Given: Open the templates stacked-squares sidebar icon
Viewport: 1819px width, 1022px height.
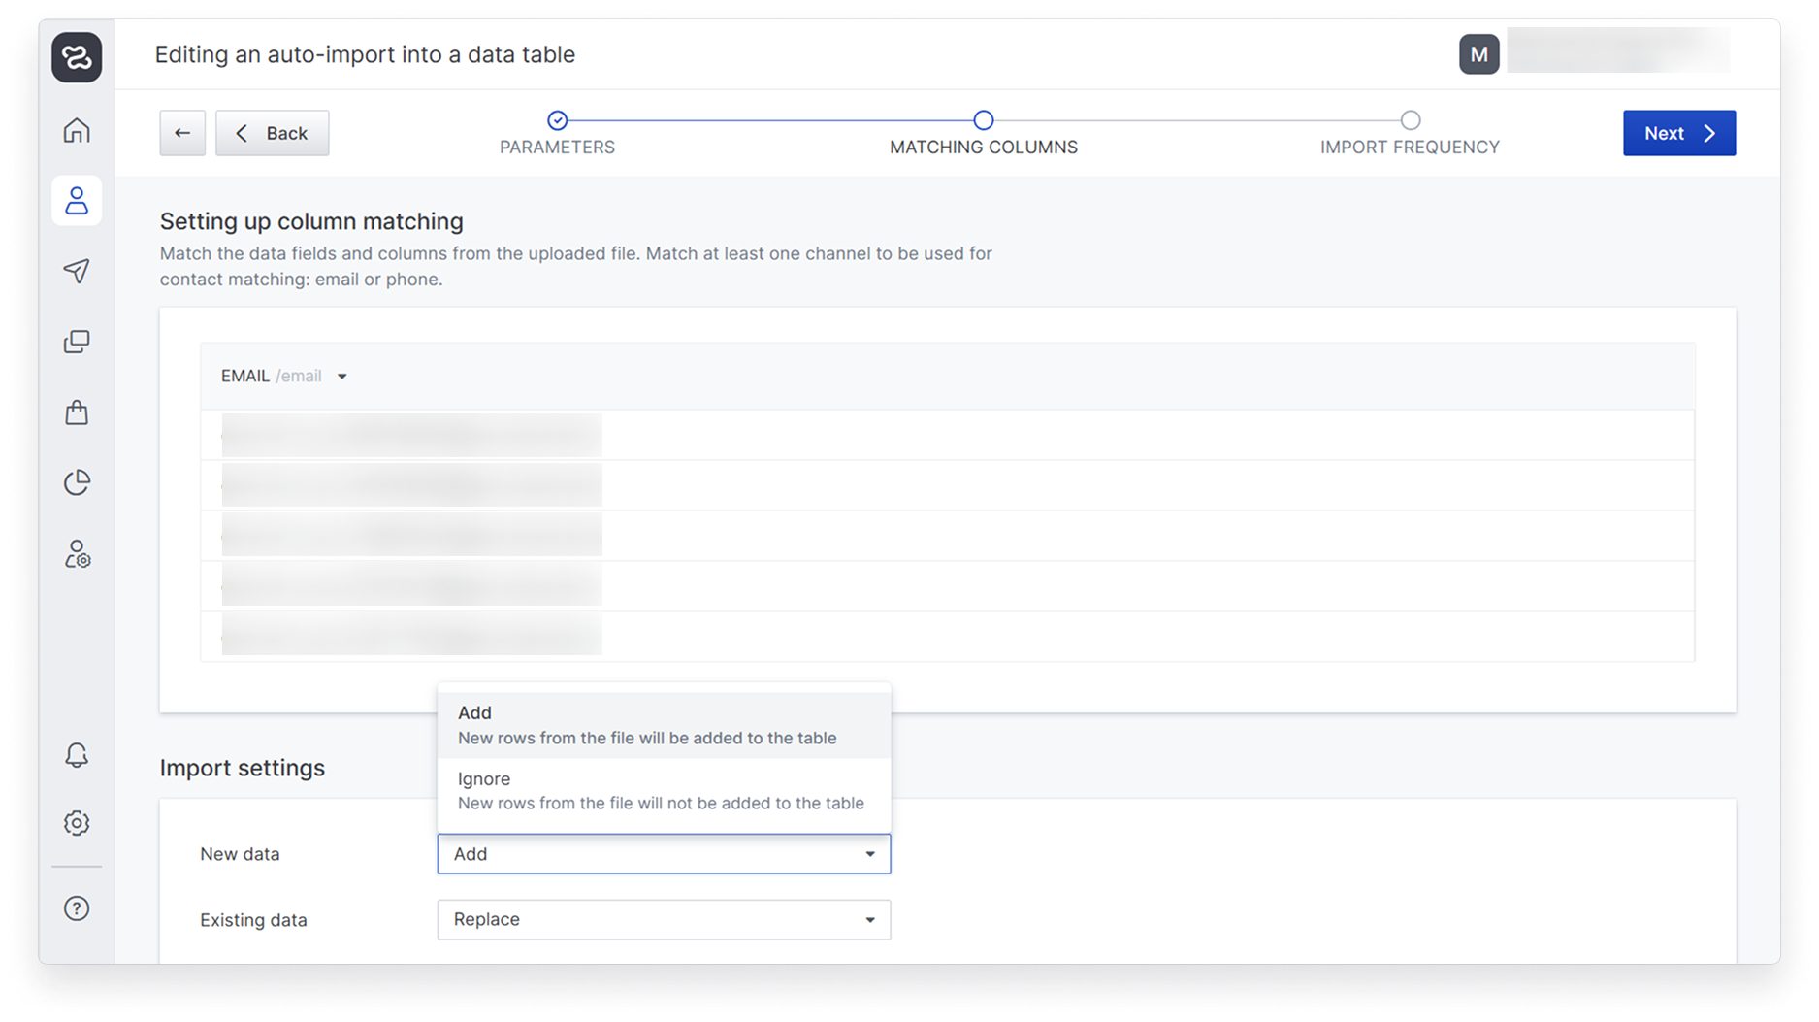Looking at the screenshot, I should click(x=77, y=342).
